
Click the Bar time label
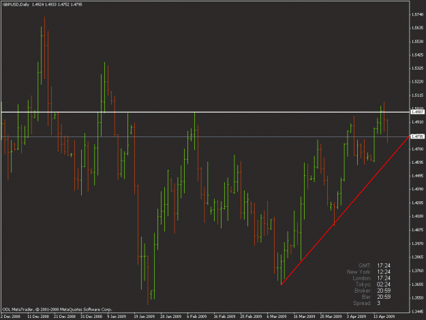pos(367,297)
